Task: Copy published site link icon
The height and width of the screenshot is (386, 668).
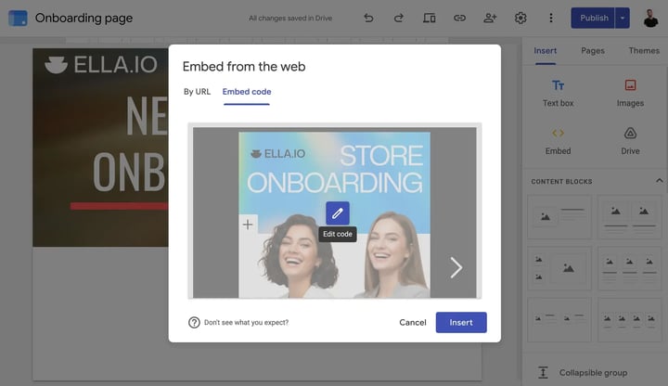Action: click(459, 18)
